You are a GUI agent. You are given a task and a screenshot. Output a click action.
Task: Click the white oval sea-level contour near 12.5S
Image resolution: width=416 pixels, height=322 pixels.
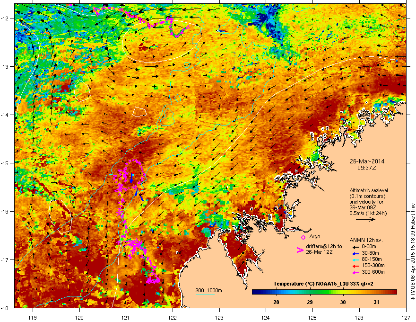pyautogui.click(x=161, y=41)
